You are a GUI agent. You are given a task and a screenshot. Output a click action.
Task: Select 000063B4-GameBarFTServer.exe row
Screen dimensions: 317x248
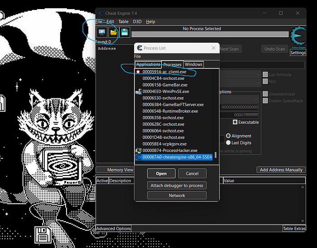pos(174,104)
